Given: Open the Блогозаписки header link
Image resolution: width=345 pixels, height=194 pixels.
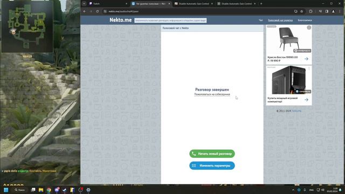Looking at the screenshot, I should tap(305, 20).
